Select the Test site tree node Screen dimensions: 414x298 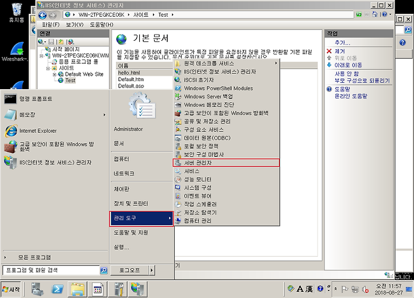[x=70, y=81]
